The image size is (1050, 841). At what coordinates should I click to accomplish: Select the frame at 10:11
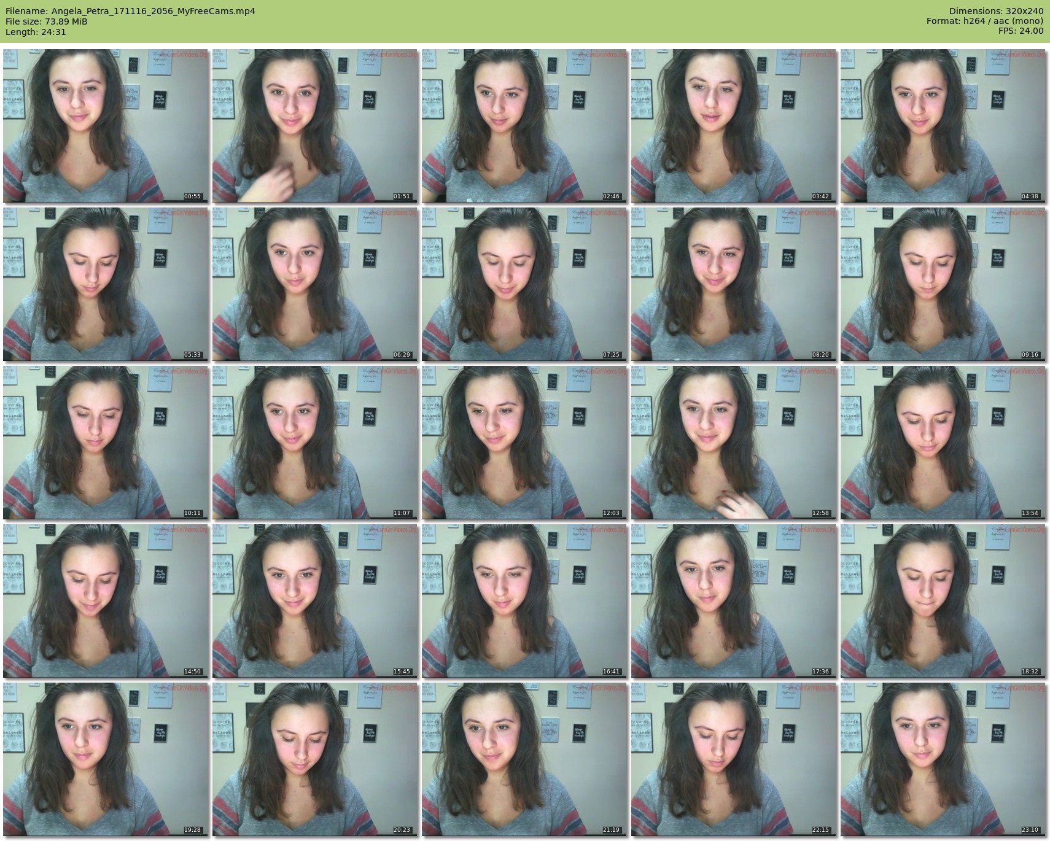click(105, 443)
